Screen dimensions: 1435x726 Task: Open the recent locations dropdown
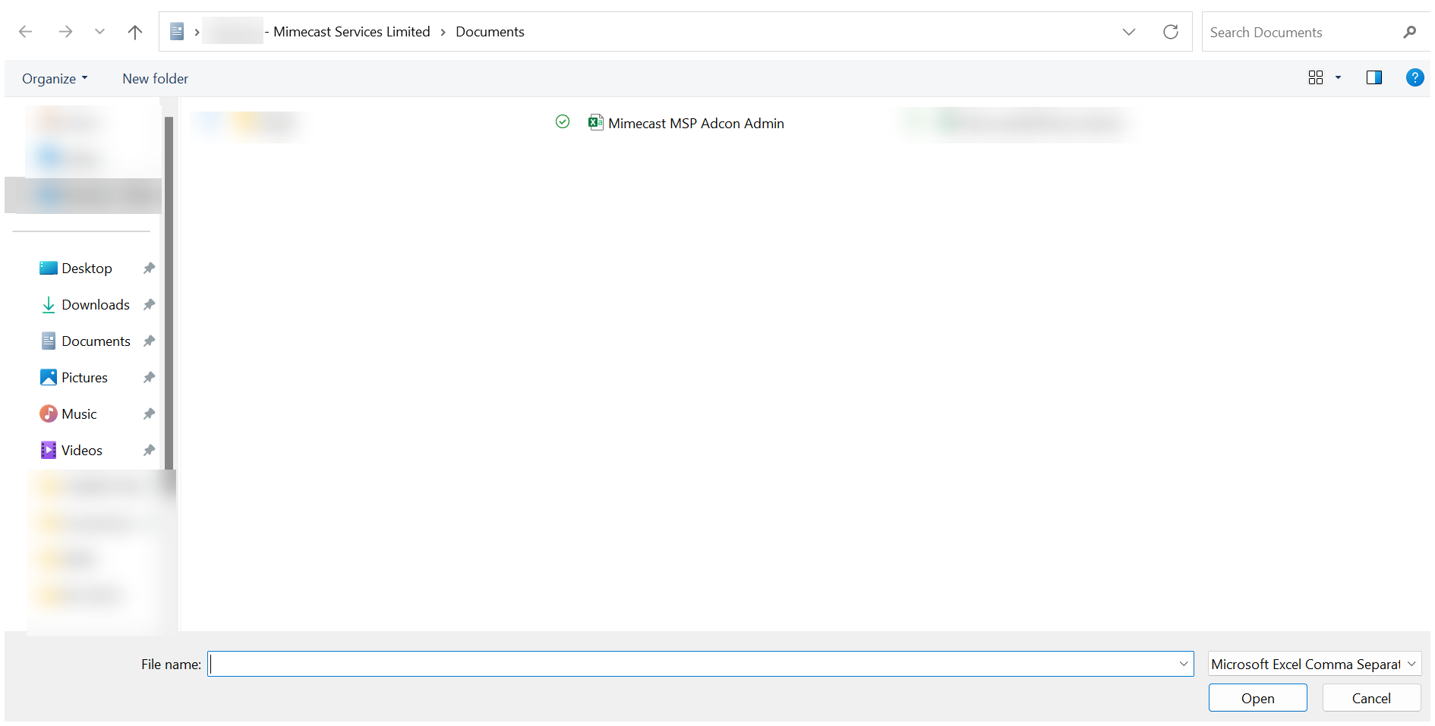(x=99, y=32)
